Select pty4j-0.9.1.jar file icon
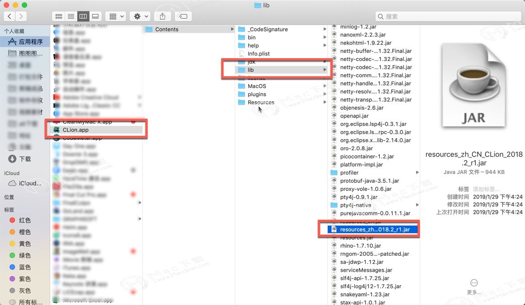Image resolution: width=525 pixels, height=305 pixels. pos(334,197)
